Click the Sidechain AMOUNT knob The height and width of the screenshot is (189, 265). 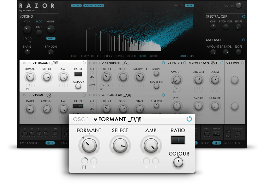[x=238, y=134]
